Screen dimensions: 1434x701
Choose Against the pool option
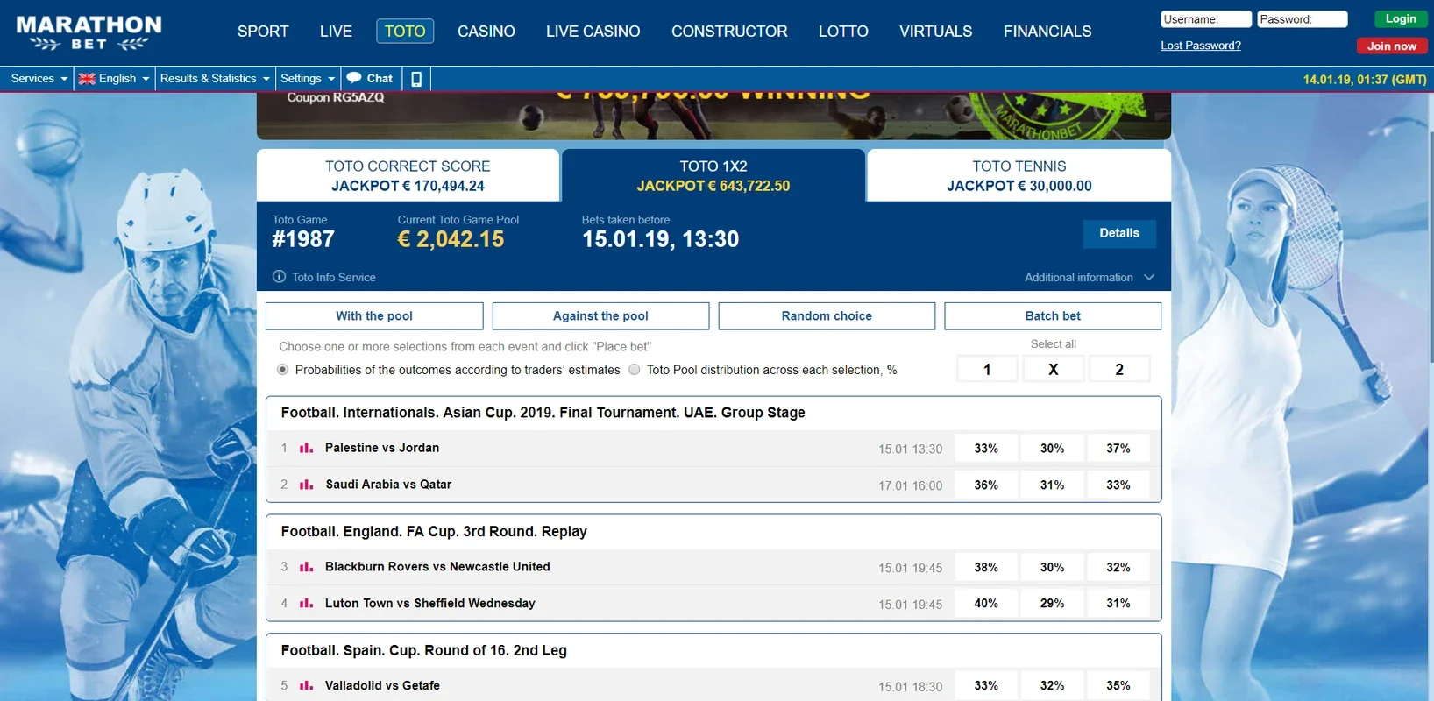pos(600,316)
